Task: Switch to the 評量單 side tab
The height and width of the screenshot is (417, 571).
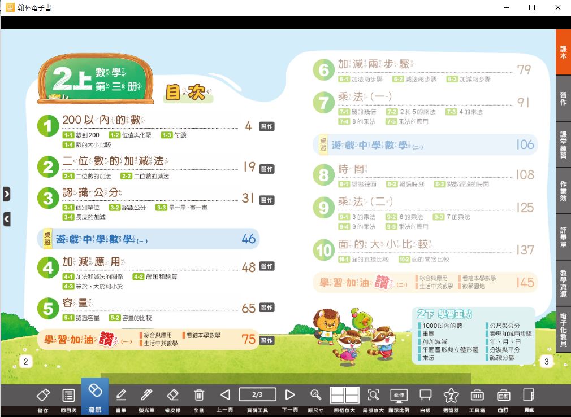Action: coord(563,237)
